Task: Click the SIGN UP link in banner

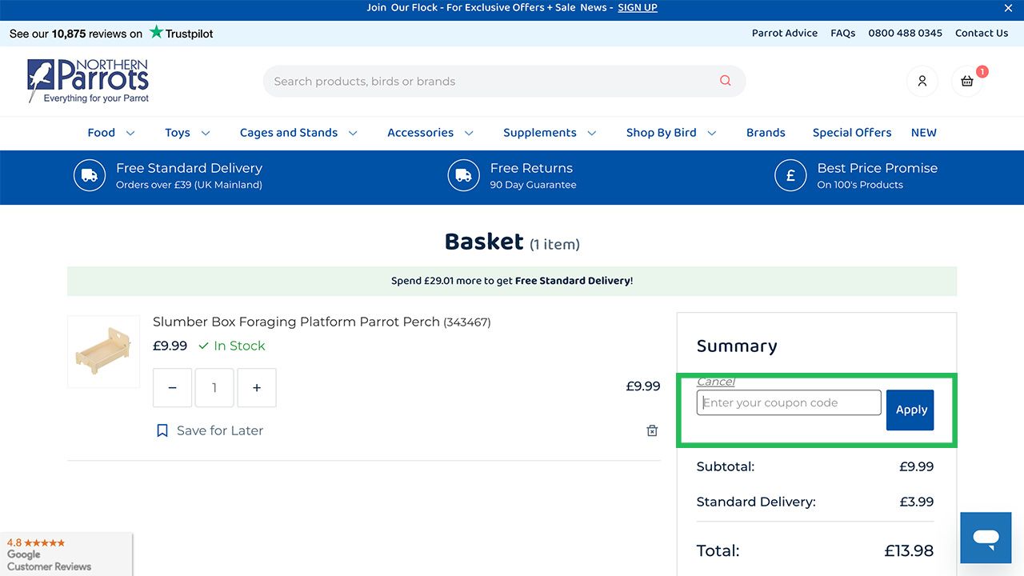Action: pyautogui.click(x=638, y=8)
